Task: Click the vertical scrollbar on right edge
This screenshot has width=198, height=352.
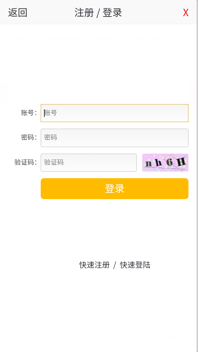Action: coord(197,176)
